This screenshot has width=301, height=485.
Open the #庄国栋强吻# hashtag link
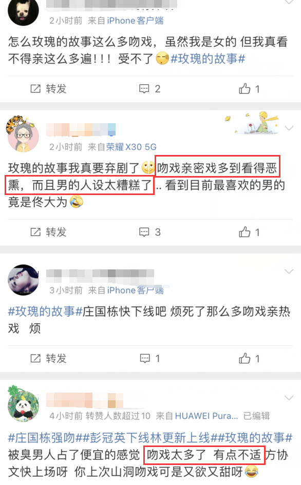pos(45,438)
